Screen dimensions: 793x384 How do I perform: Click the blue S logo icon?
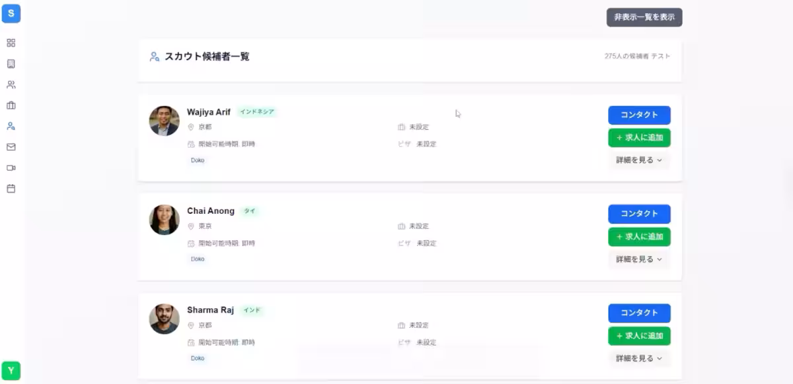pos(11,13)
